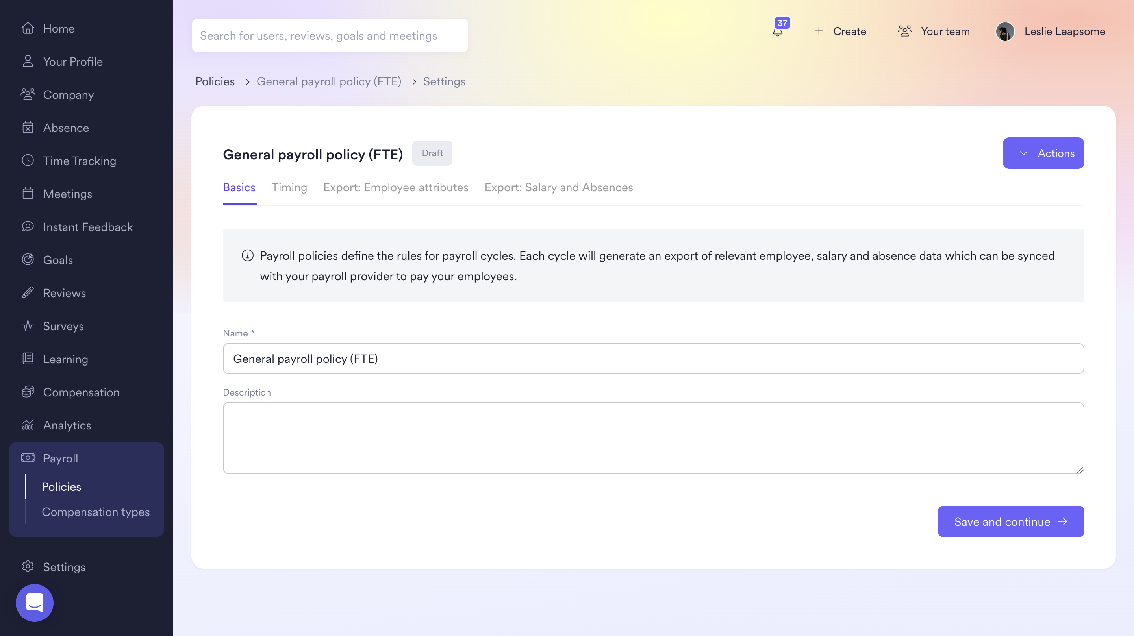
Task: Open the Intercom chat launcher bubble
Action: [x=34, y=603]
